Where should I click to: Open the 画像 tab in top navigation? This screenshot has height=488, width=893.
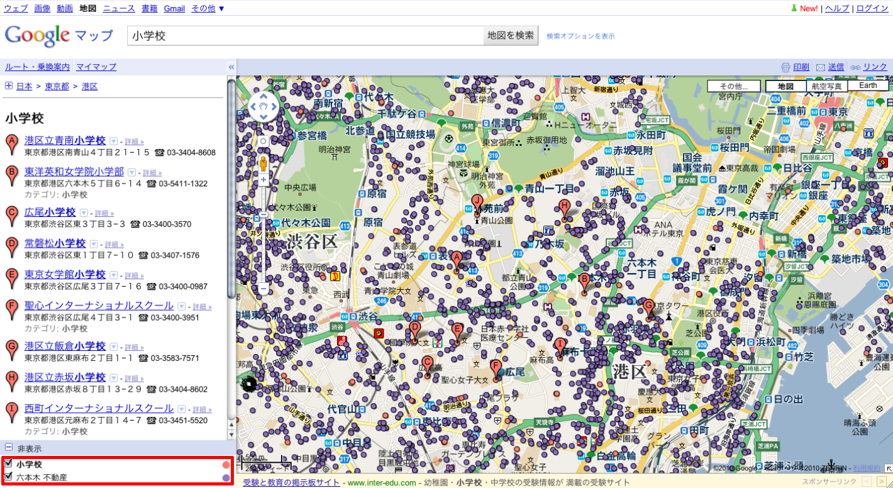42,8
